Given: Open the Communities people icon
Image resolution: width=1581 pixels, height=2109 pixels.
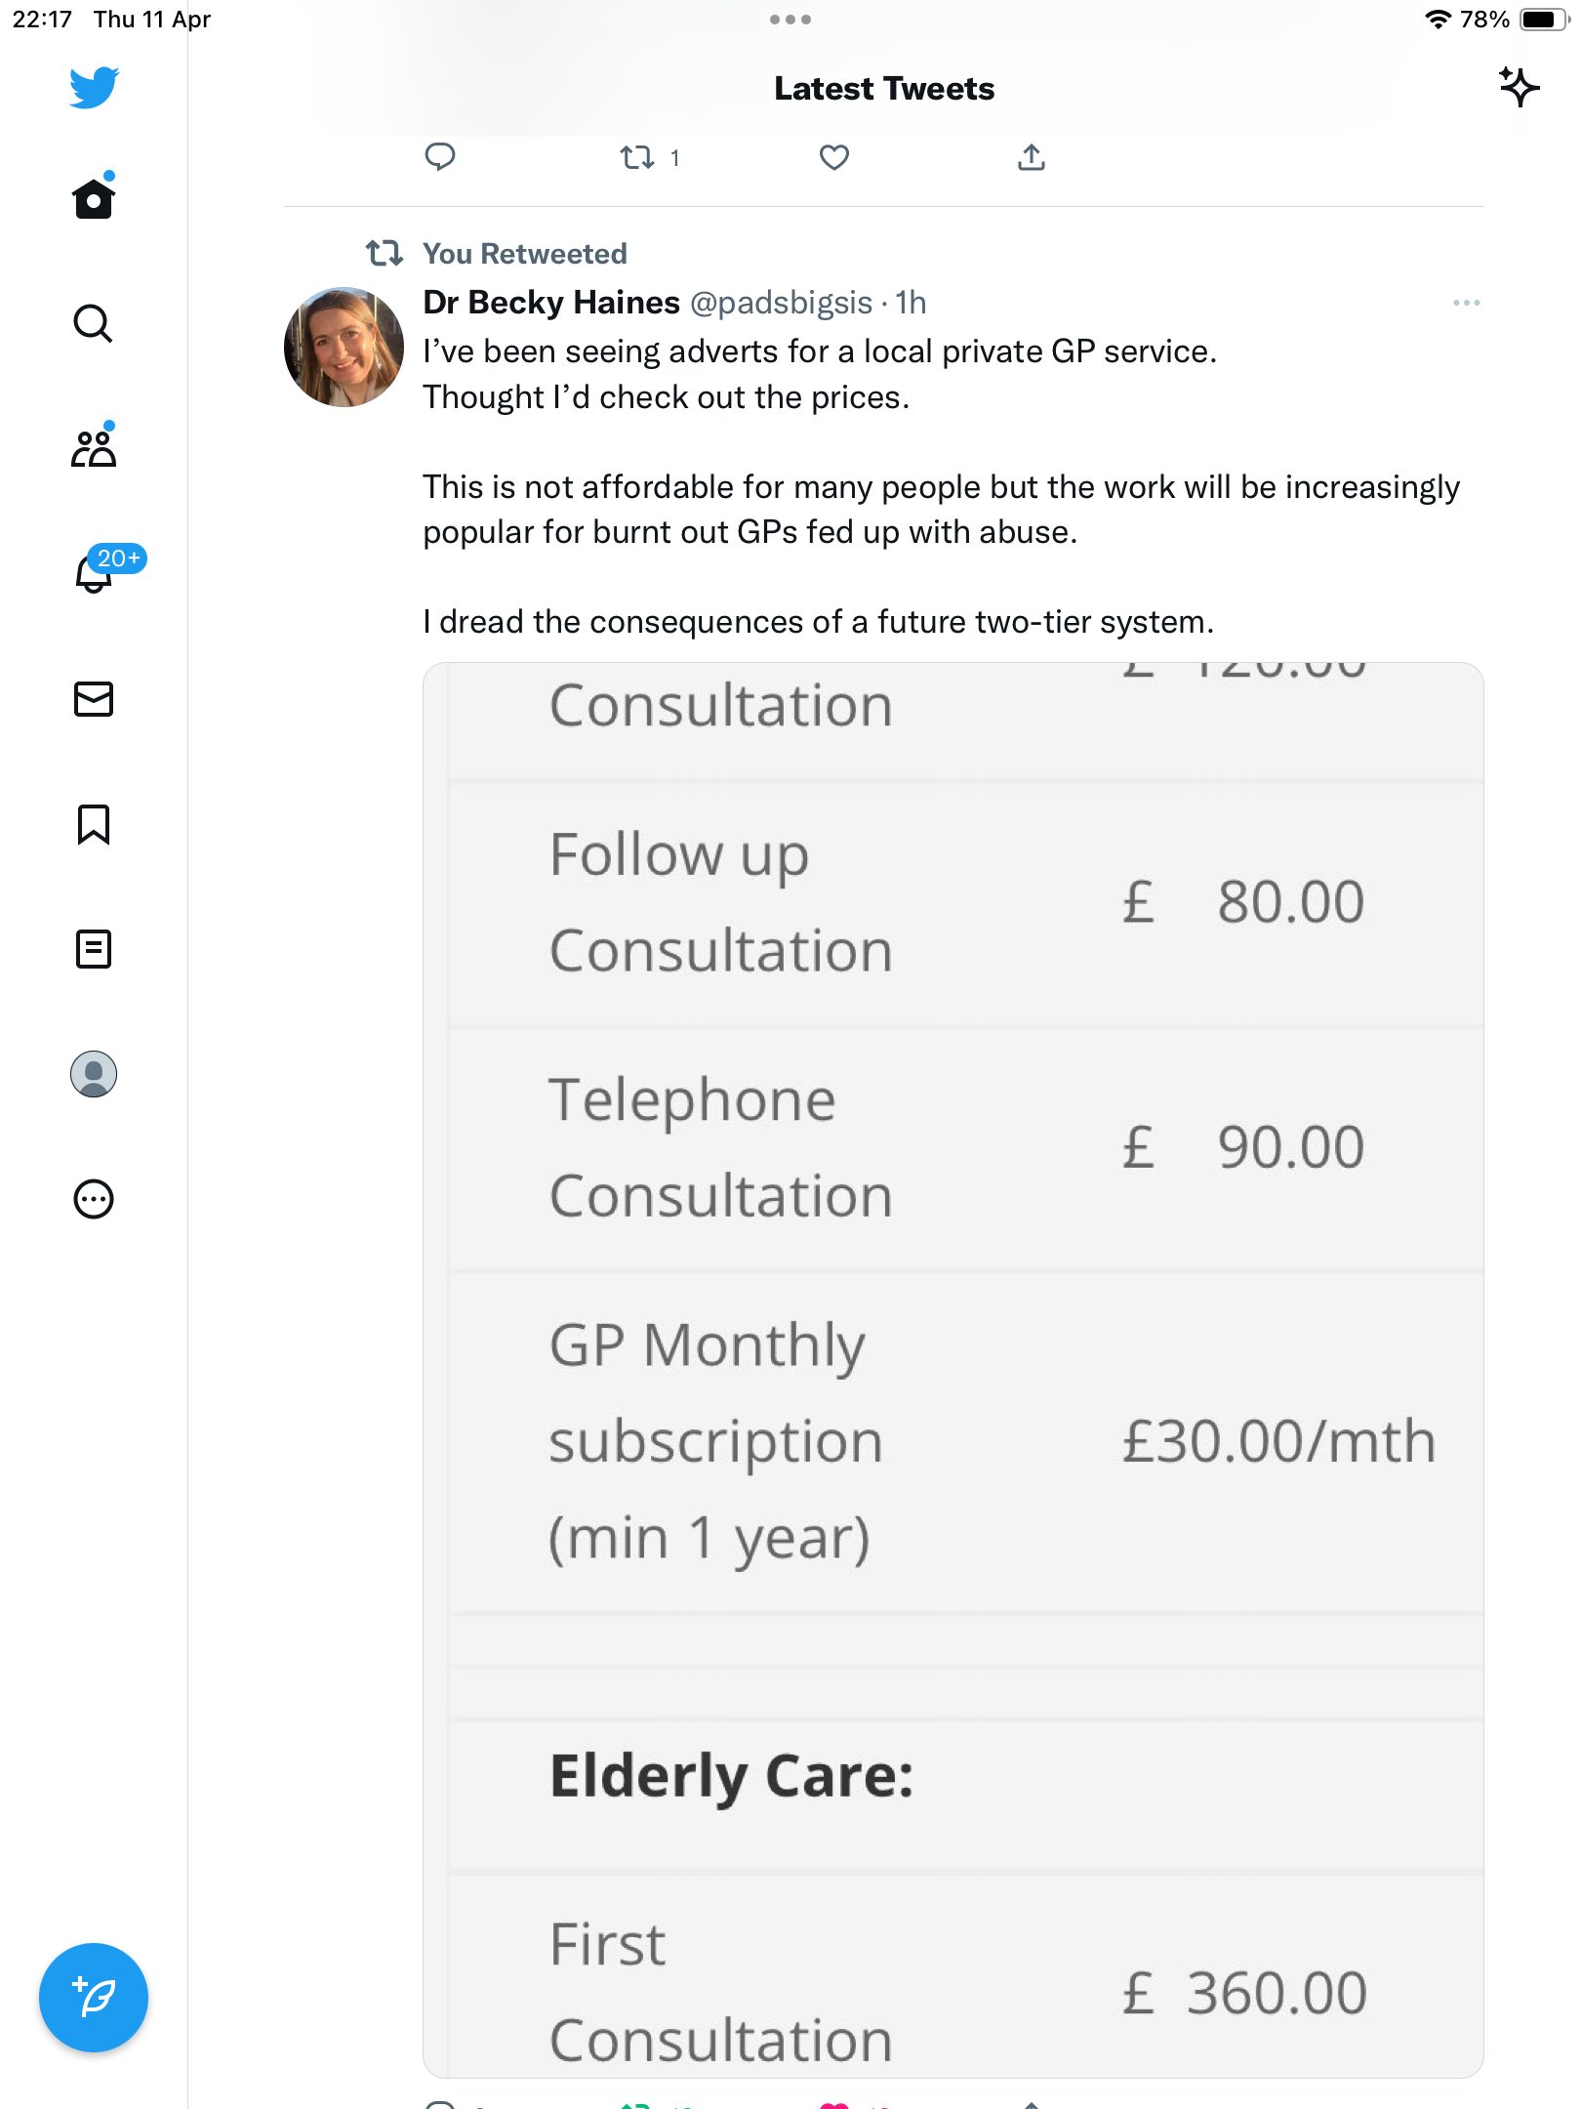Looking at the screenshot, I should click(x=94, y=447).
